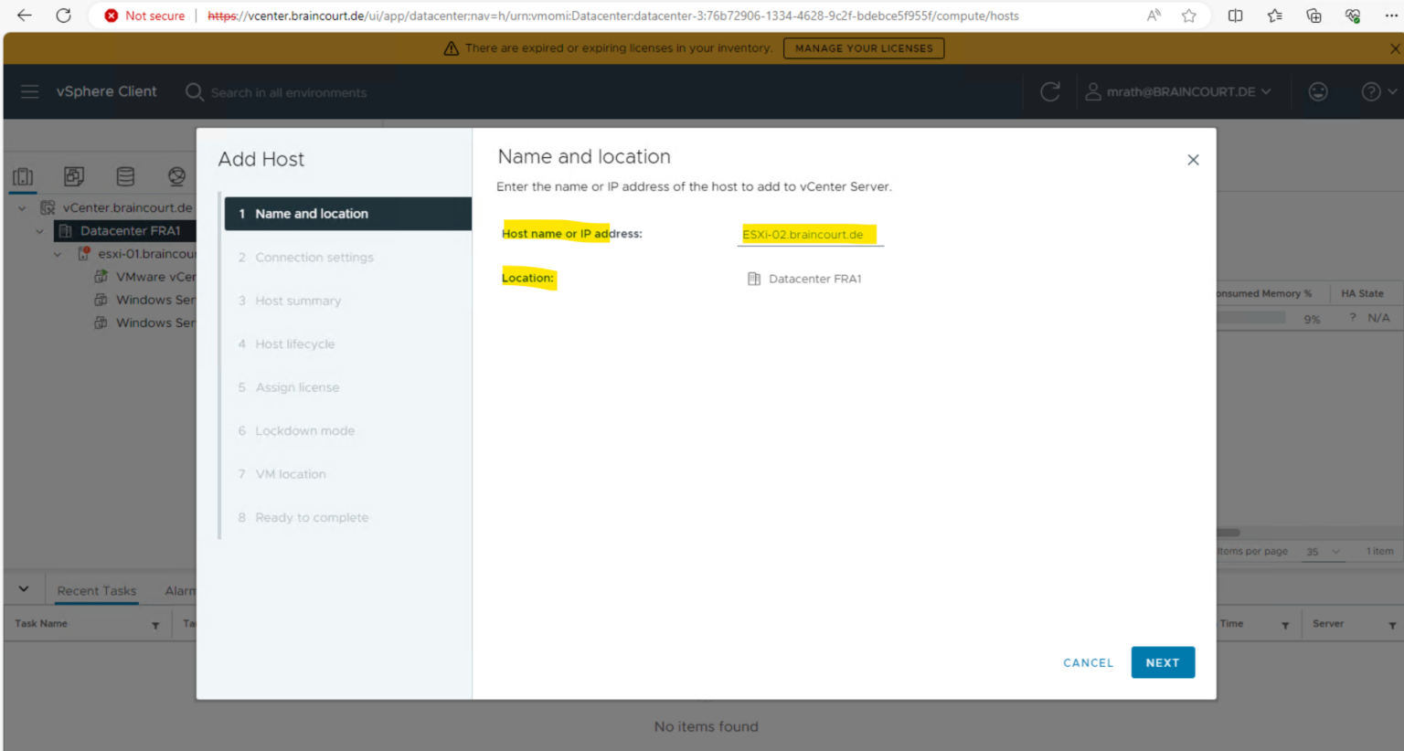1404x751 pixels.
Task: Open the feedback smiley icon
Action: point(1317,91)
